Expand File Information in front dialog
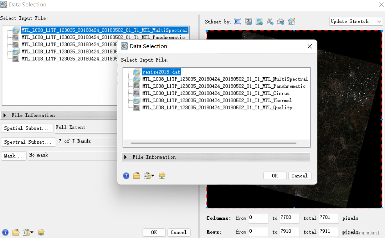Viewport: 385px width, 238px height. 125,157
